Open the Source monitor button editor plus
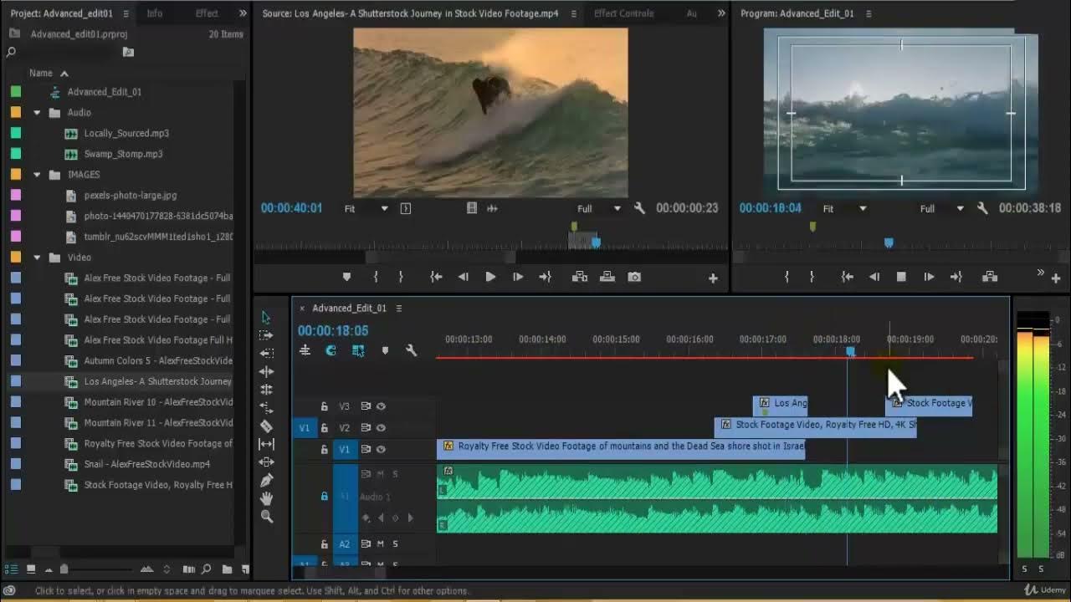The height and width of the screenshot is (602, 1071). tap(713, 278)
